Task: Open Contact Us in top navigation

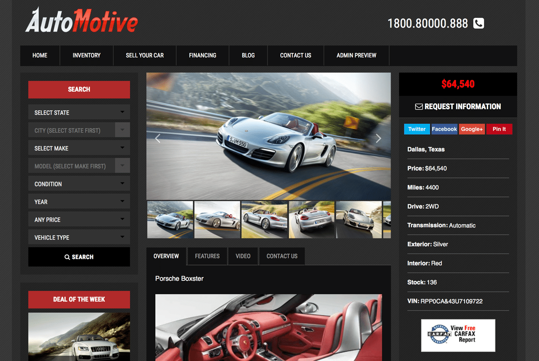Action: click(x=296, y=56)
